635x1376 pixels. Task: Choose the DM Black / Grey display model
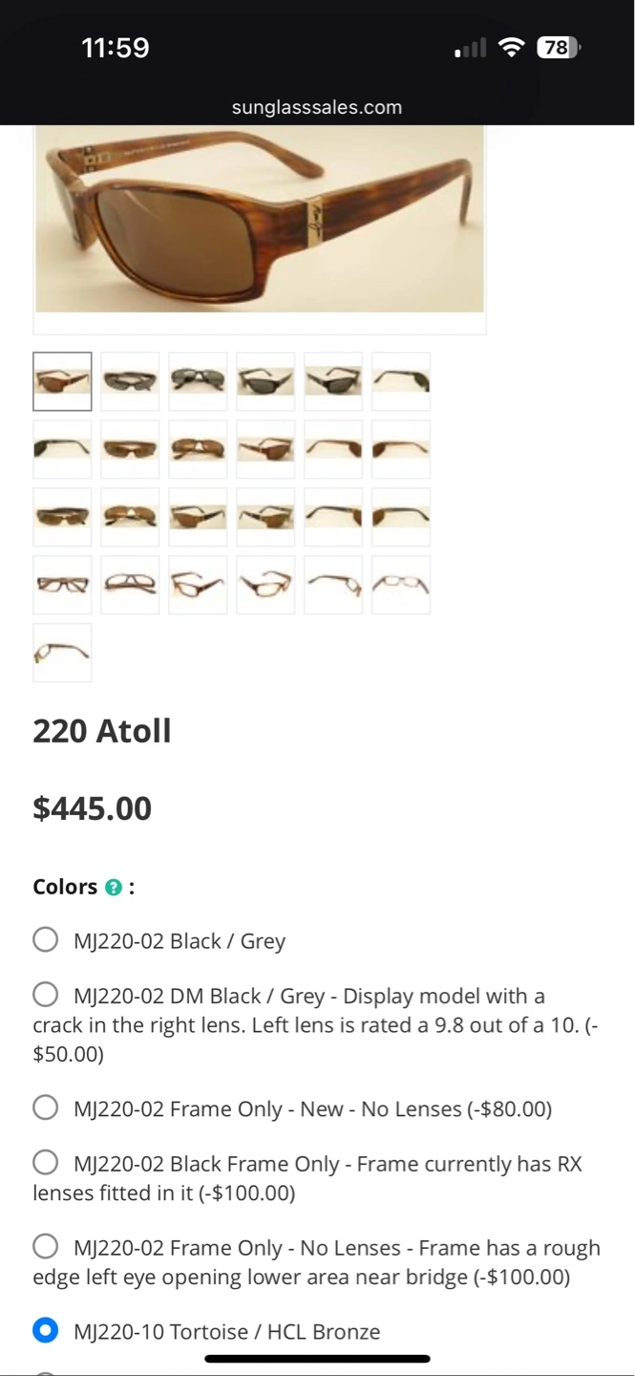(46, 996)
